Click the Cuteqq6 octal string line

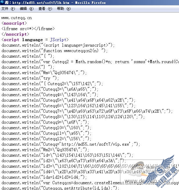[68, 106]
